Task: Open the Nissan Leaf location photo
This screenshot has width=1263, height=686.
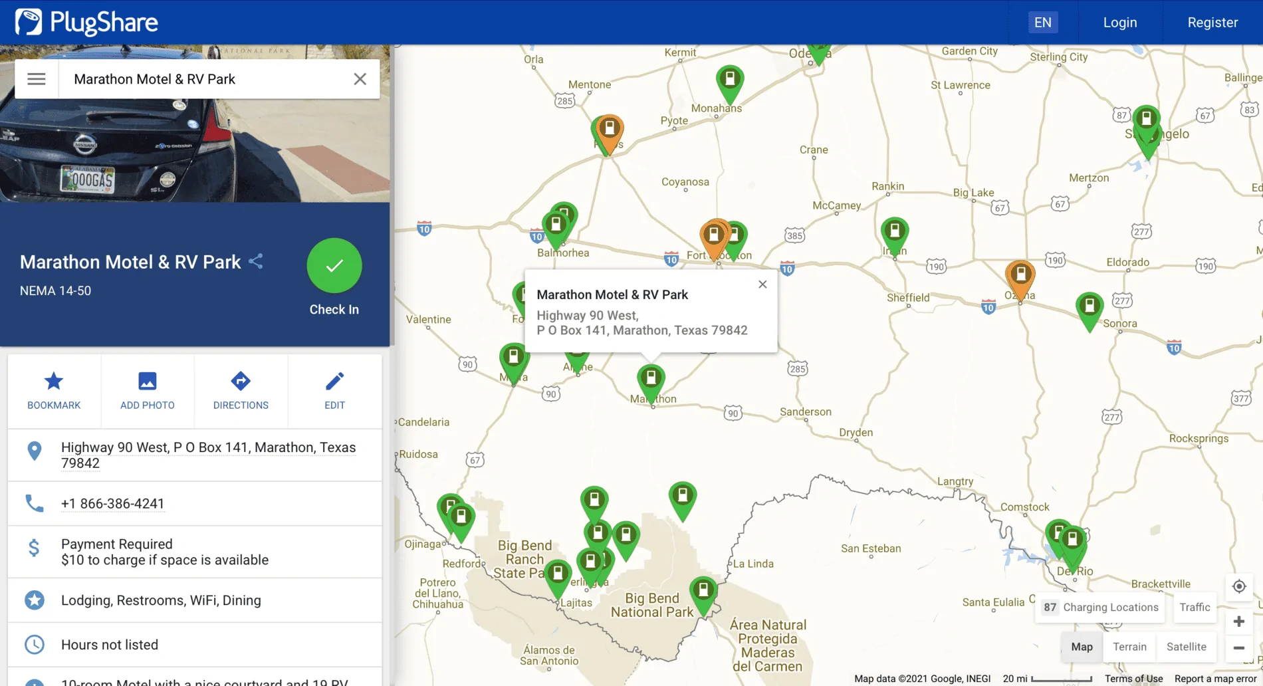Action: pyautogui.click(x=195, y=150)
